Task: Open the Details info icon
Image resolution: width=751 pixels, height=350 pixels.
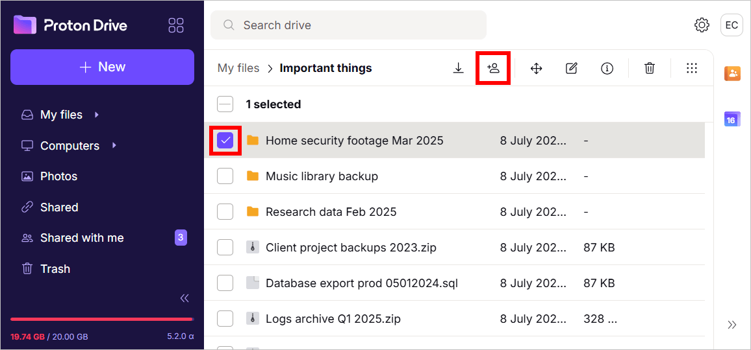Action: (x=607, y=68)
